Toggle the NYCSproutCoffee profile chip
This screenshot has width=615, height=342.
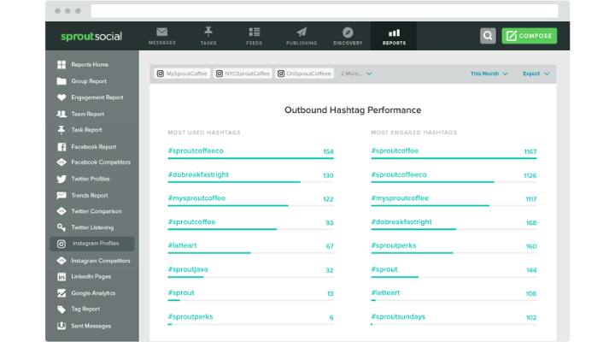tap(243, 74)
